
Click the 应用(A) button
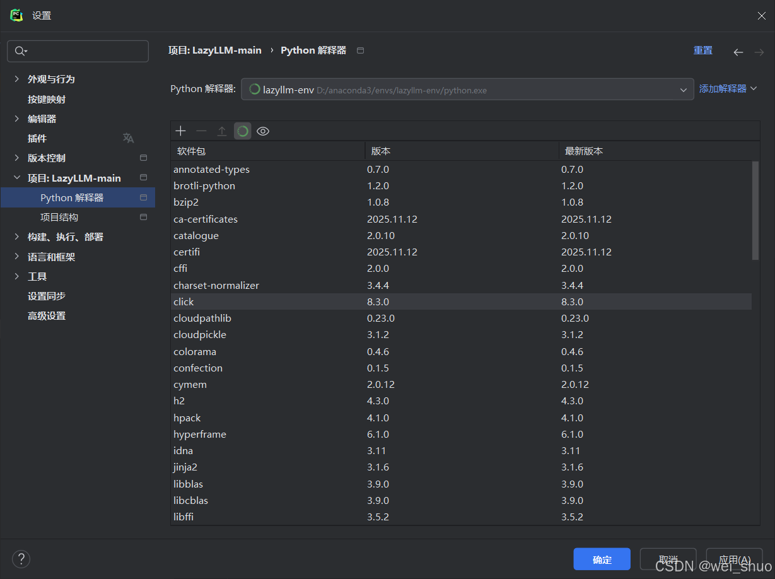pos(735,559)
